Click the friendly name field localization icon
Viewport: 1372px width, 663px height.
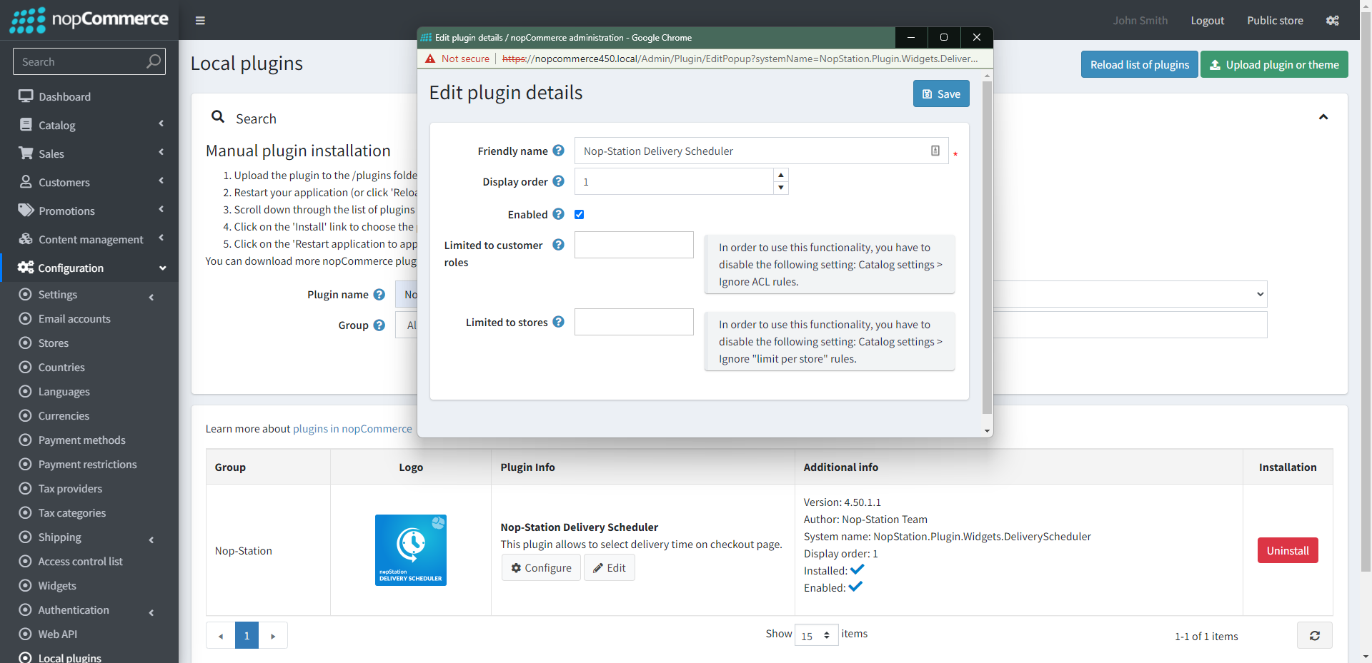(x=935, y=151)
